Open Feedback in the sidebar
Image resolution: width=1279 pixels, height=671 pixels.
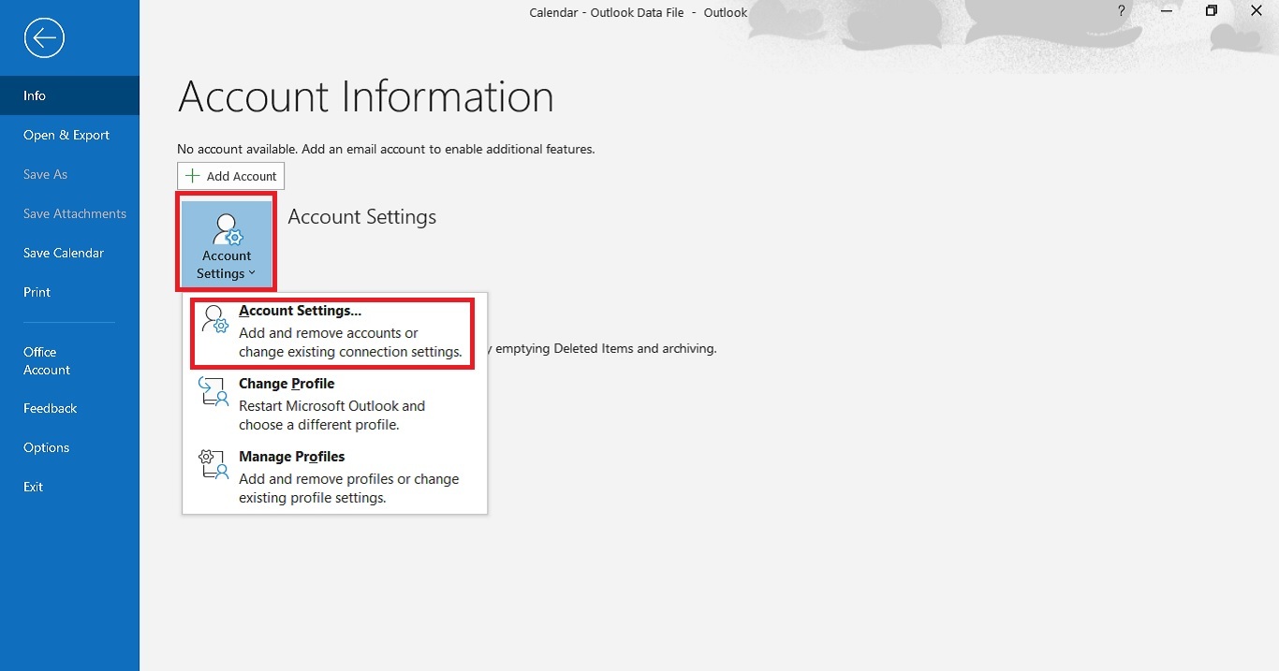click(x=69, y=408)
